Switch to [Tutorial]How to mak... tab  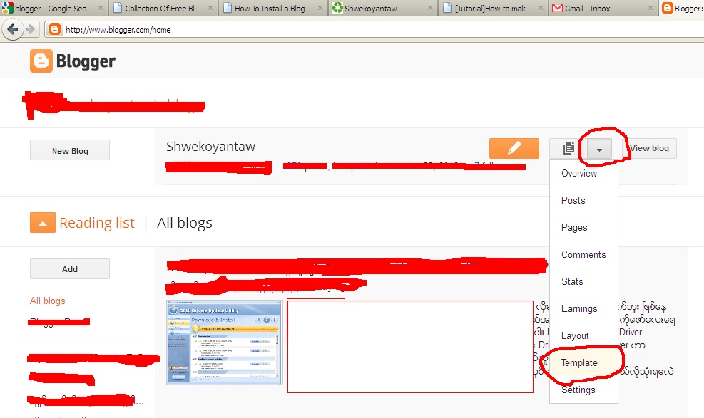493,8
